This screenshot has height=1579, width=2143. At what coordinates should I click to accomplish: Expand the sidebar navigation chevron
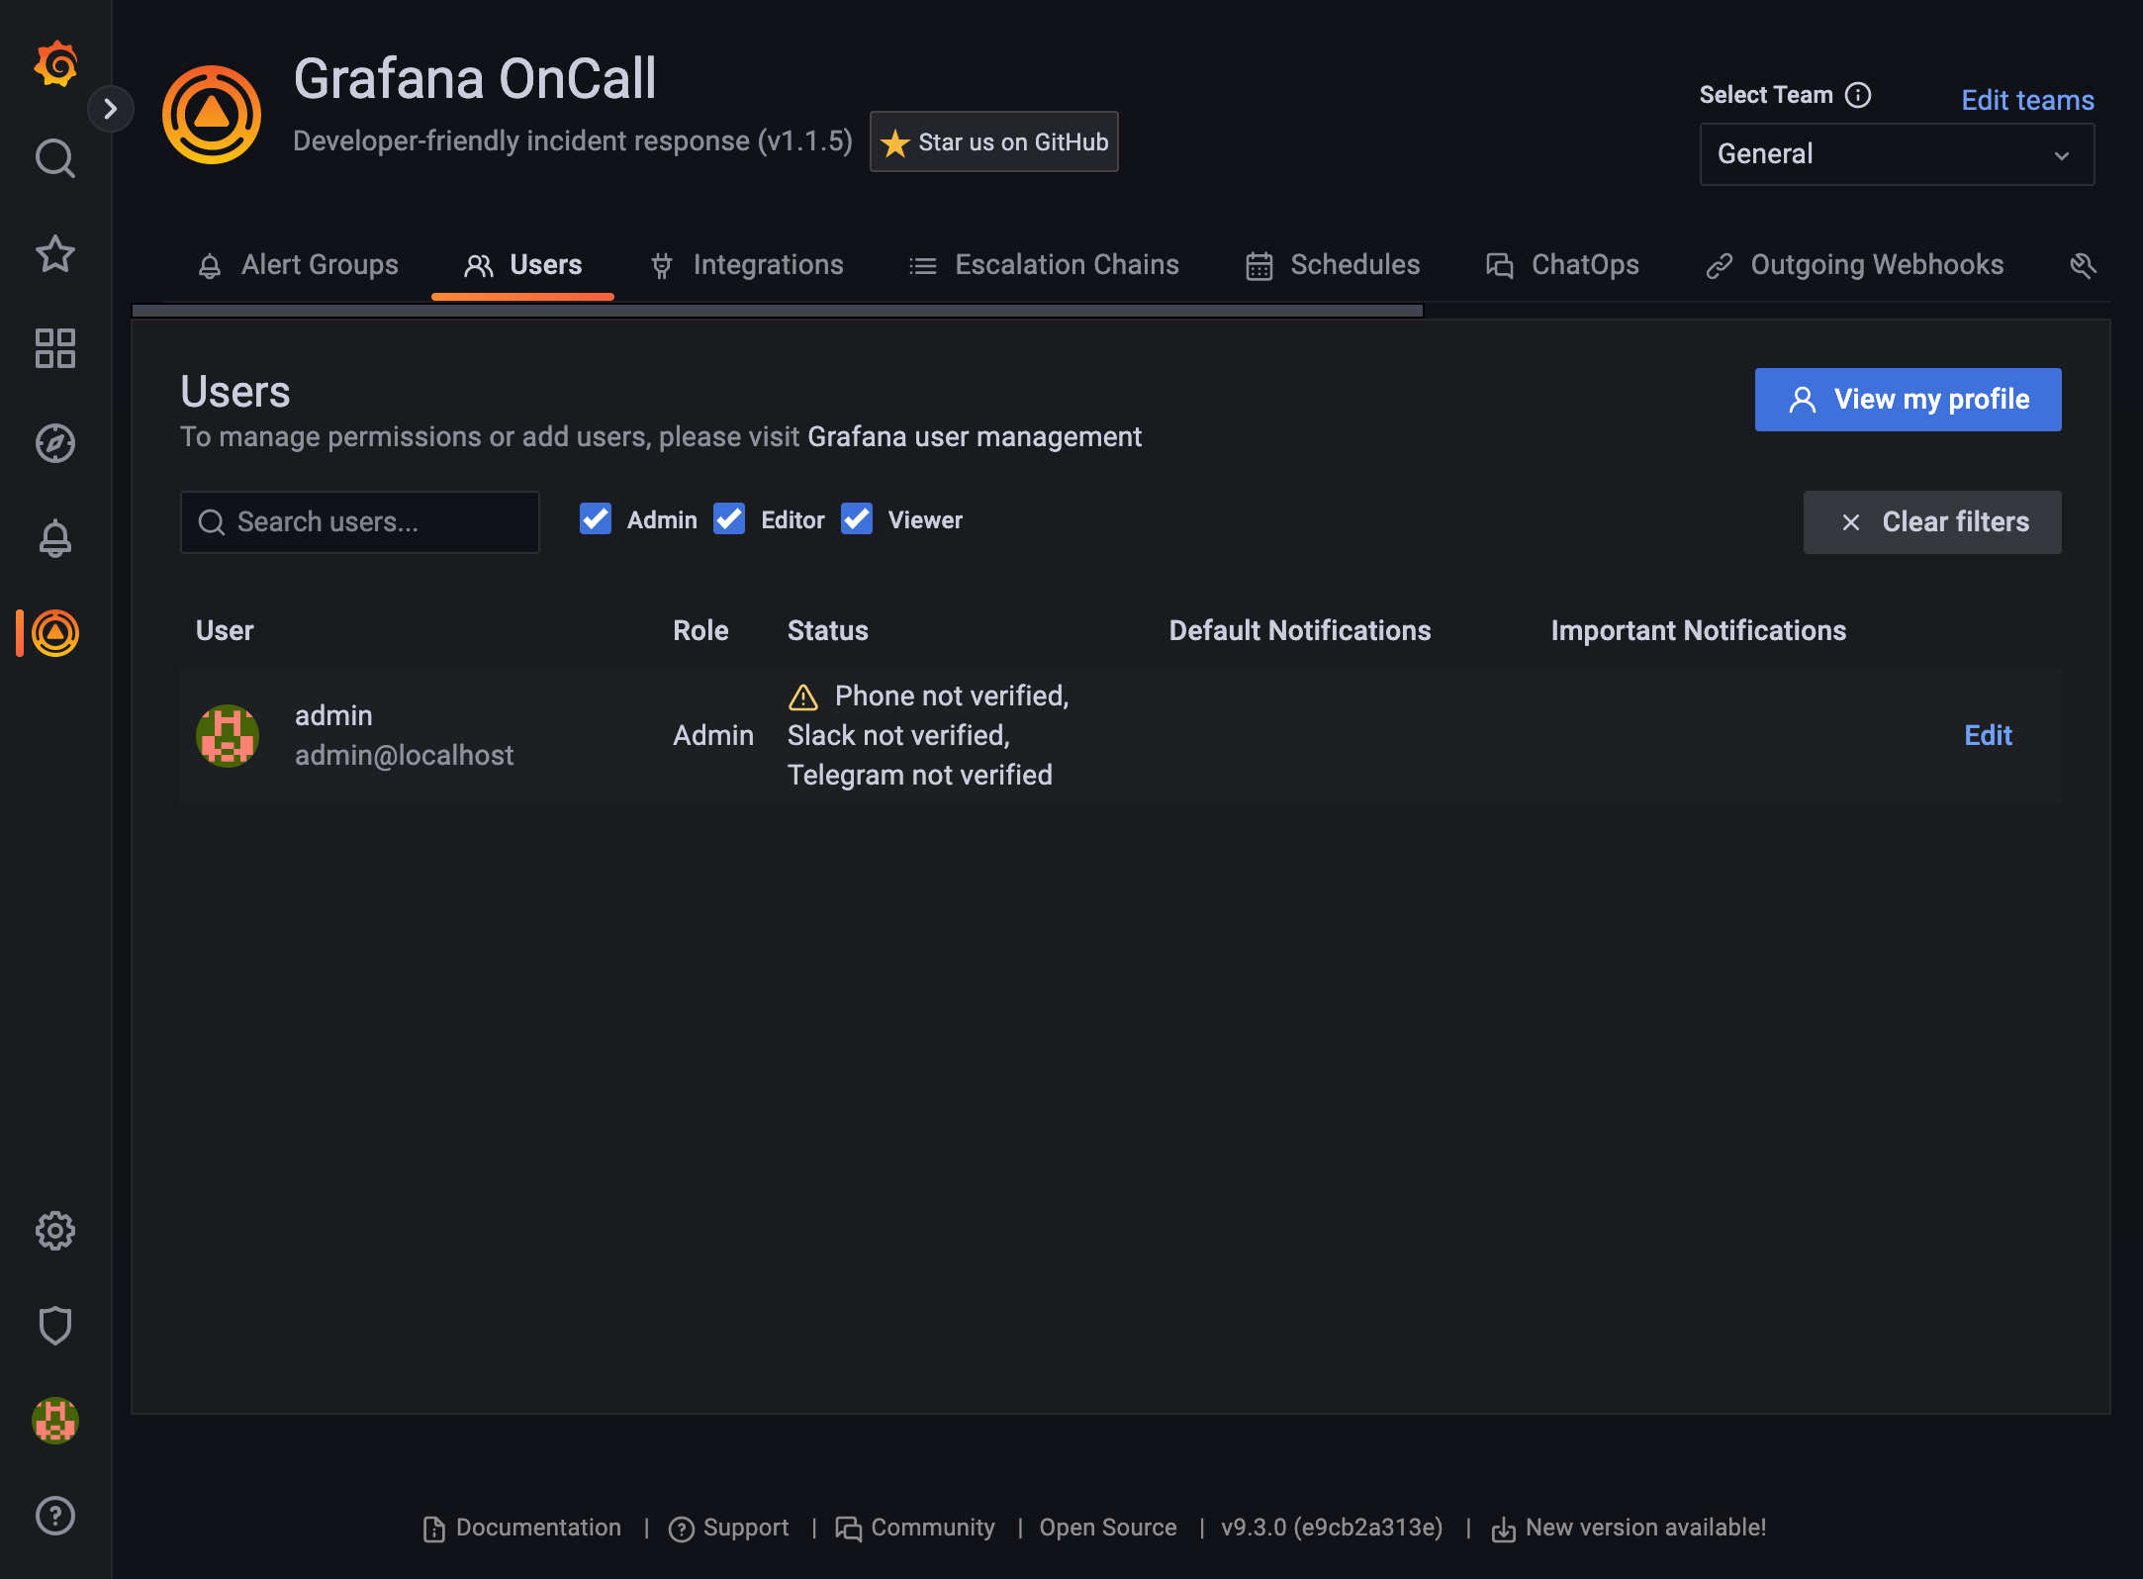(111, 109)
